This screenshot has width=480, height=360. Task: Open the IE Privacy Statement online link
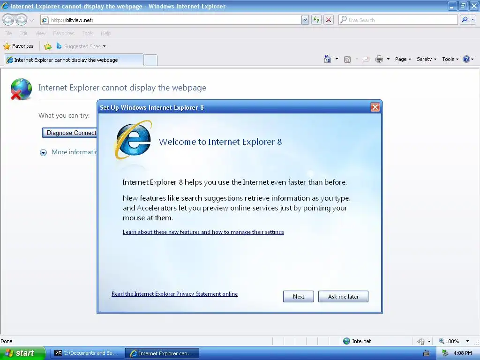click(174, 294)
